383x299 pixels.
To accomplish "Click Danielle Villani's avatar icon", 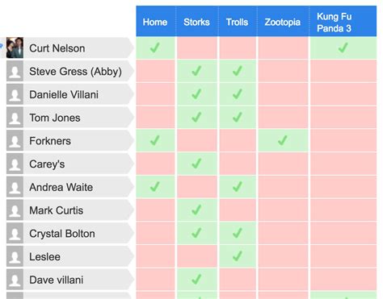I will (x=15, y=94).
